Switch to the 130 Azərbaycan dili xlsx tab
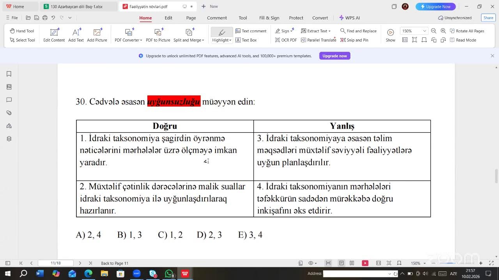This screenshot has height=280, width=499. 78,7
